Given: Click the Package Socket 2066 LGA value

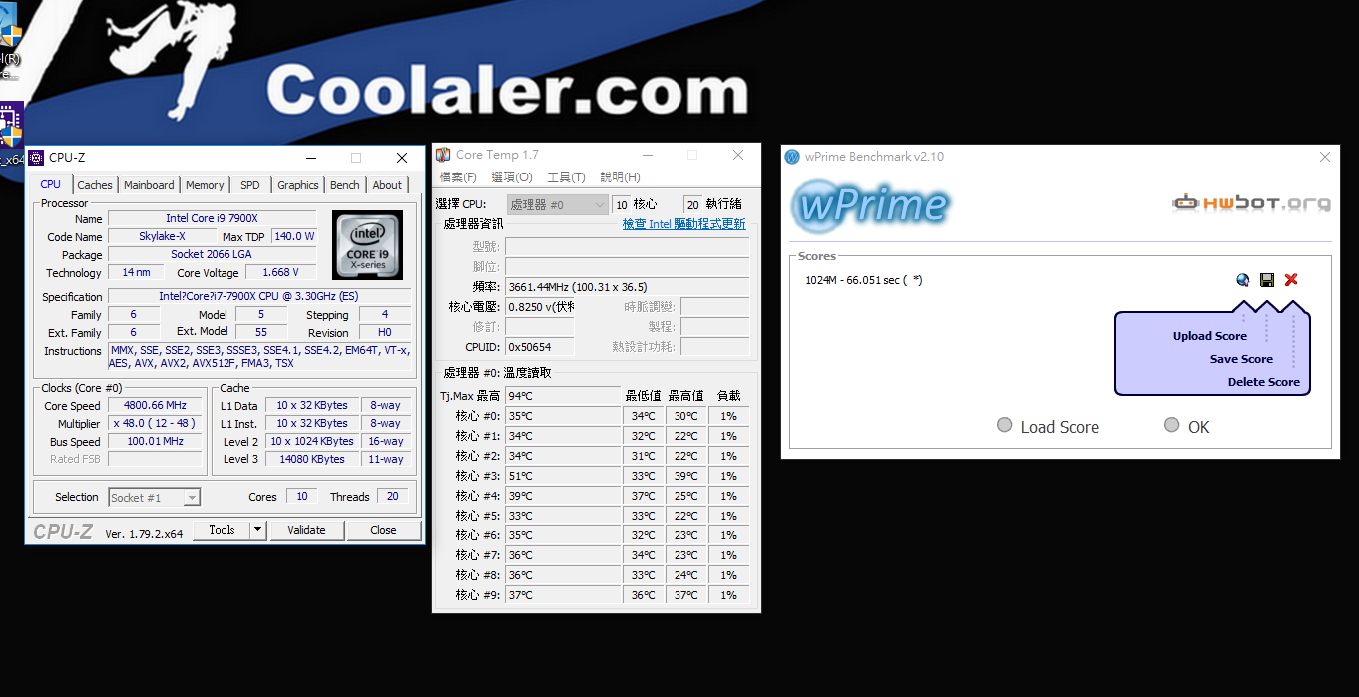Looking at the screenshot, I should click(x=212, y=254).
